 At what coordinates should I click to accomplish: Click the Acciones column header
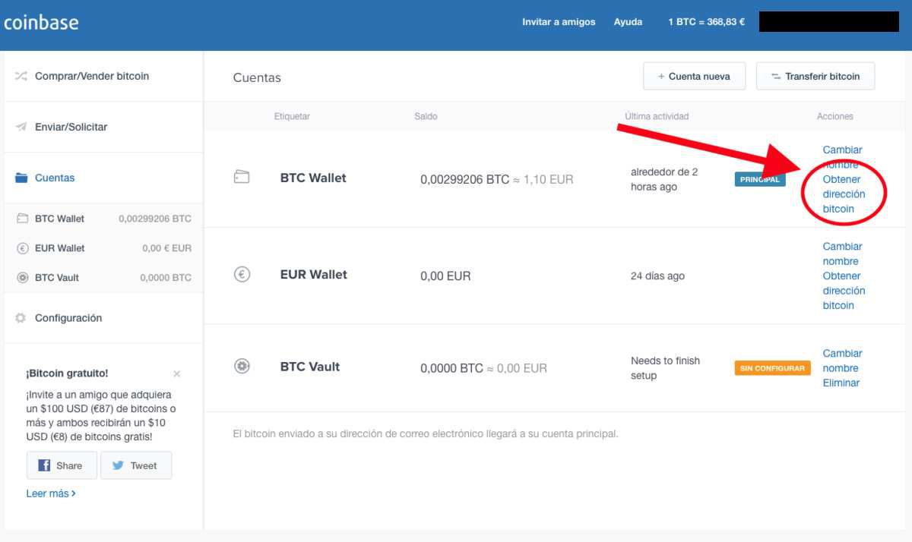[x=835, y=116]
